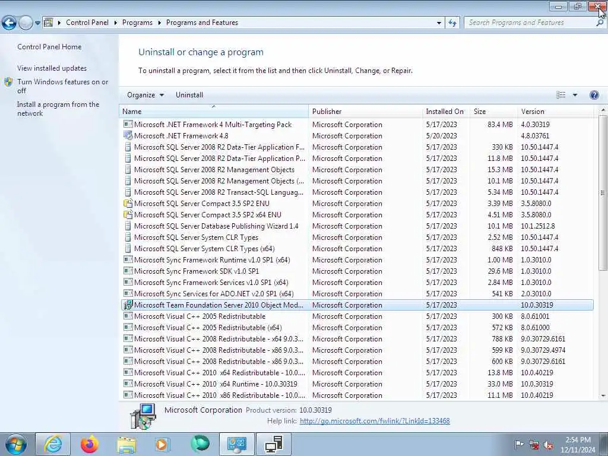The width and height of the screenshot is (608, 456).
Task: Sort by the Size column header
Action: [493, 111]
